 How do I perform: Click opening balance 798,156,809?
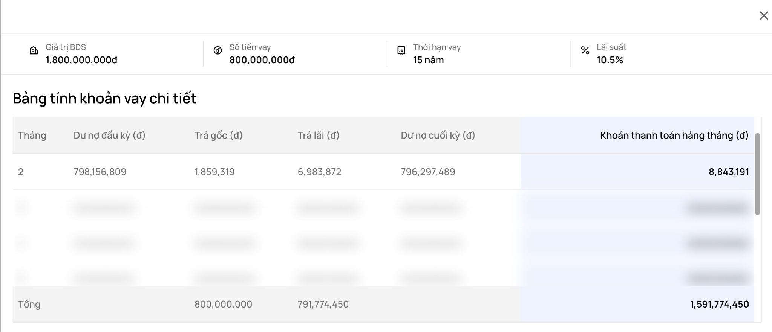tap(100, 172)
